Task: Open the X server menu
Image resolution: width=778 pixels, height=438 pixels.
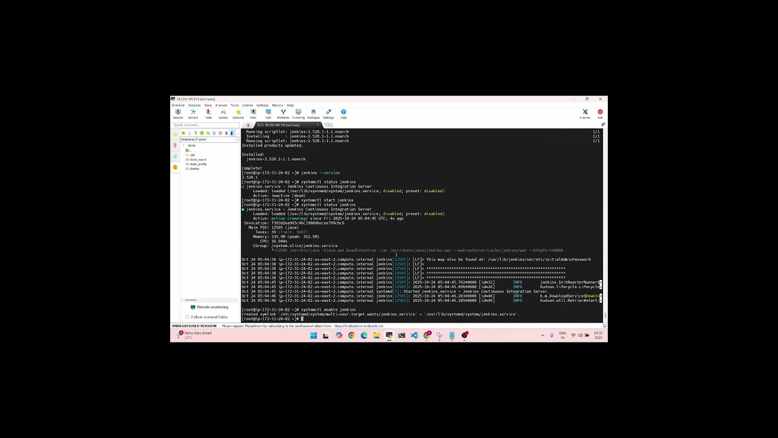Action: coord(221,105)
